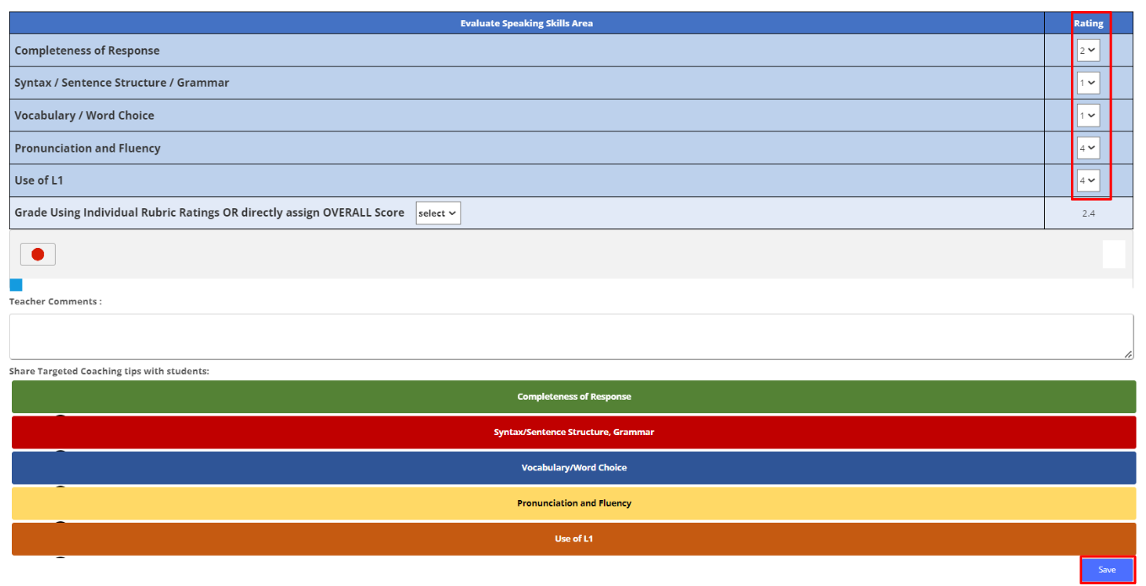Click the Teacher Comments box resize handle
The image size is (1146, 586).
[1128, 355]
